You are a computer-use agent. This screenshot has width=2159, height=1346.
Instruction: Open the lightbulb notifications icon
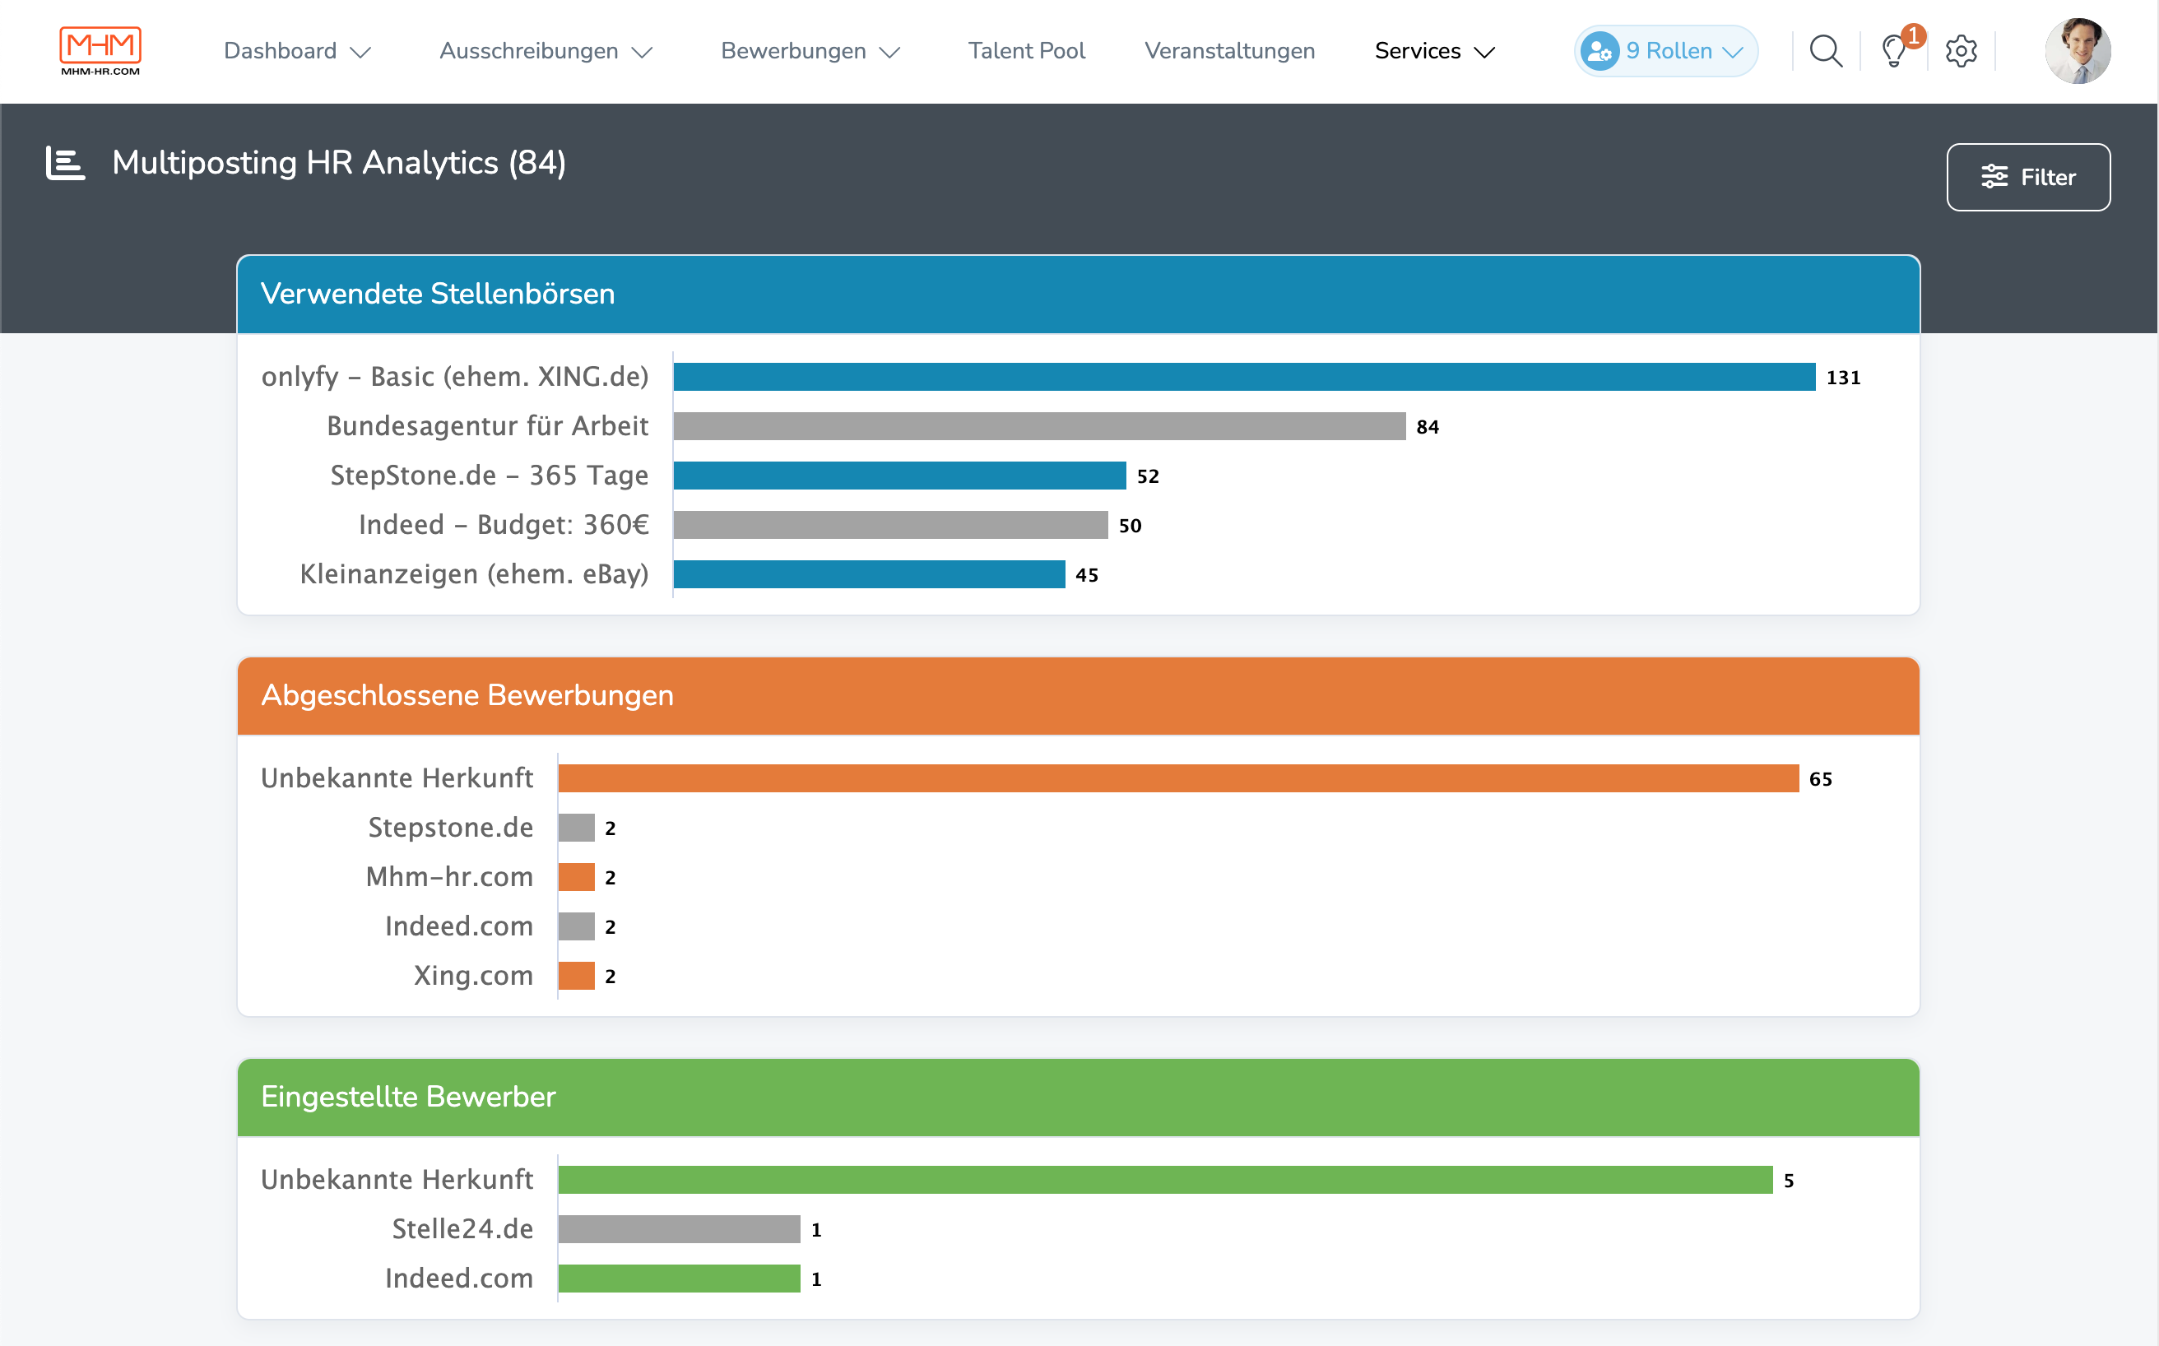click(1894, 51)
